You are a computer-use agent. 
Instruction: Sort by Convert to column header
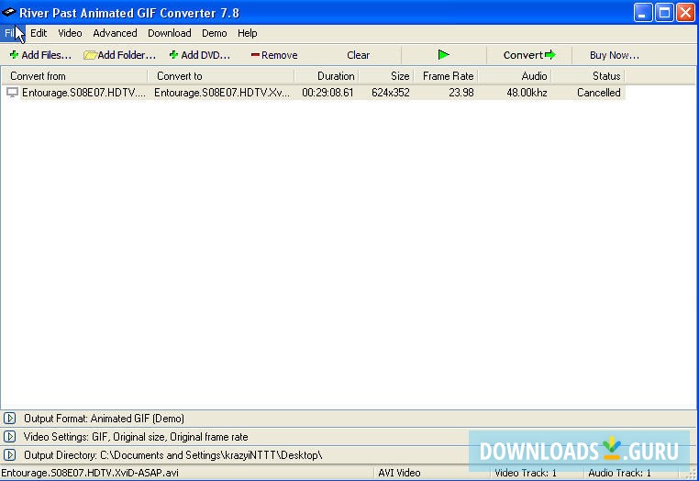point(221,76)
